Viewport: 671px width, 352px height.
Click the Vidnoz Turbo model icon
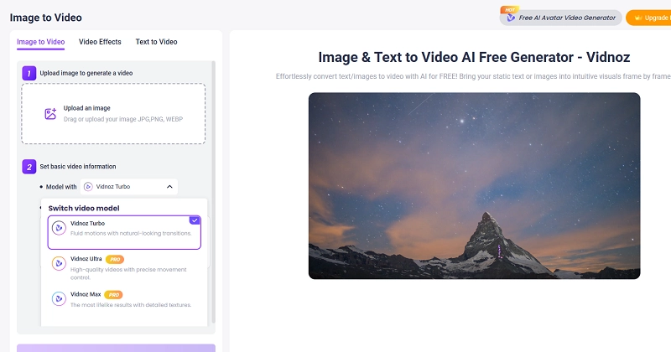pos(59,228)
